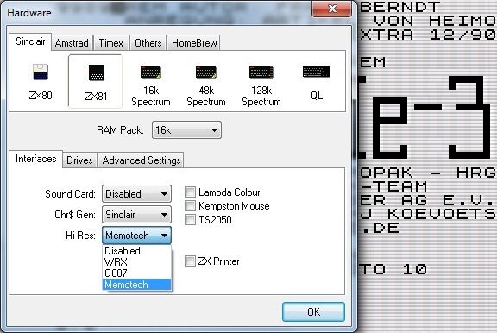Pick Disabled in the Hi-Res list
The width and height of the screenshot is (497, 333).
(x=136, y=251)
